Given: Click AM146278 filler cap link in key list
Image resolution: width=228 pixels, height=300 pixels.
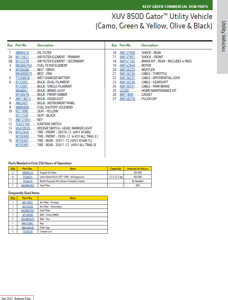Looking at the screenshot, I should tap(127, 99).
